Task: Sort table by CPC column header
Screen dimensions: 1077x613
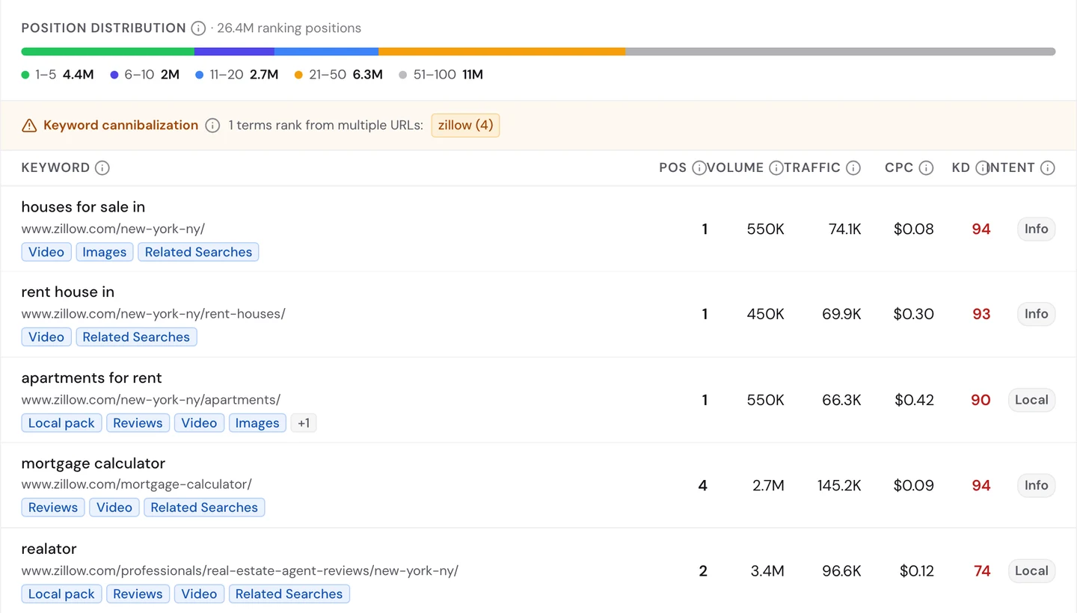Action: (899, 168)
